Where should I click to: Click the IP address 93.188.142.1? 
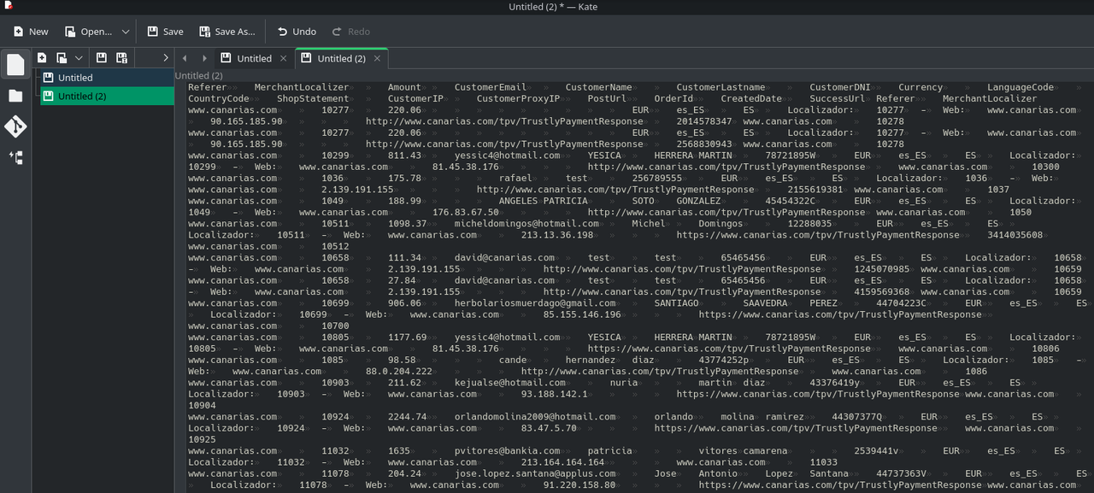555,393
